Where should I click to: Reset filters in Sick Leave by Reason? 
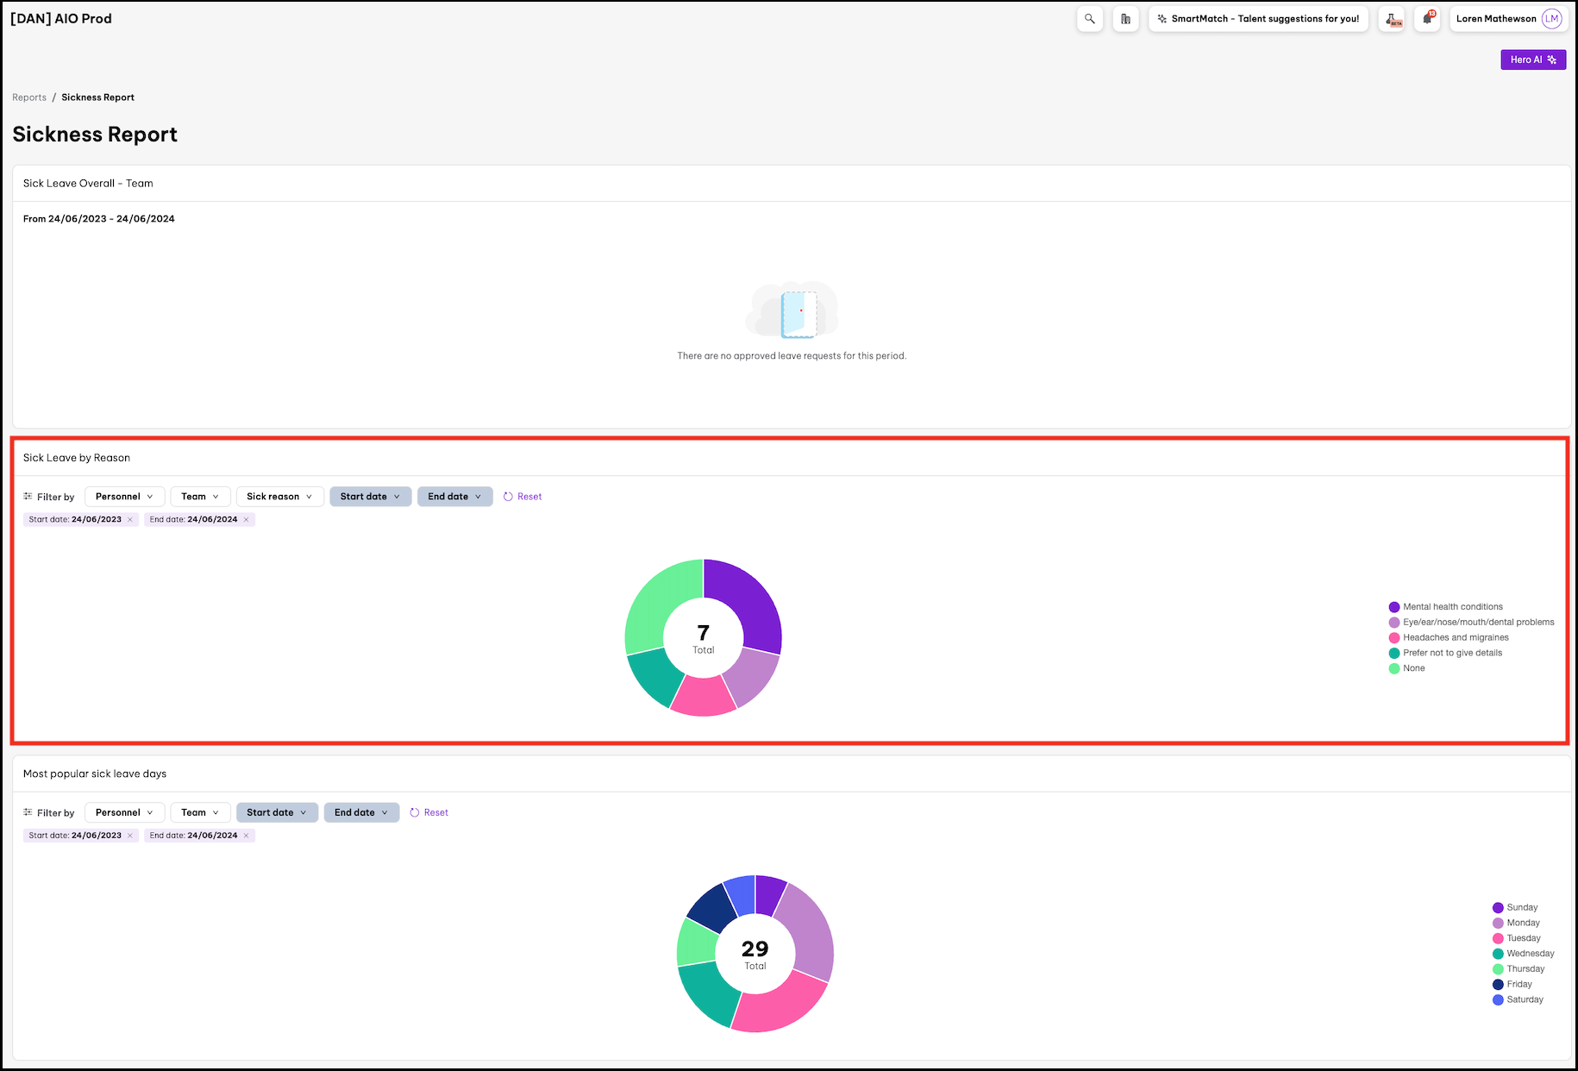pyautogui.click(x=523, y=497)
